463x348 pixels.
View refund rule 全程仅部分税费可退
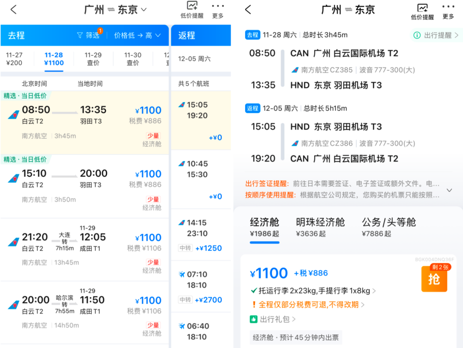point(308,305)
